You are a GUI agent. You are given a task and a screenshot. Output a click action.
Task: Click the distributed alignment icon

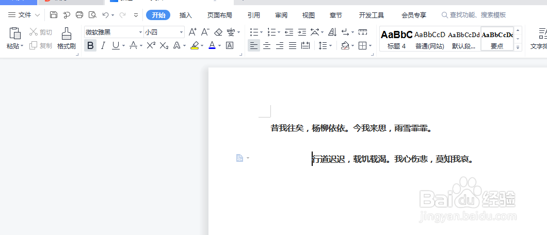(x=305, y=45)
